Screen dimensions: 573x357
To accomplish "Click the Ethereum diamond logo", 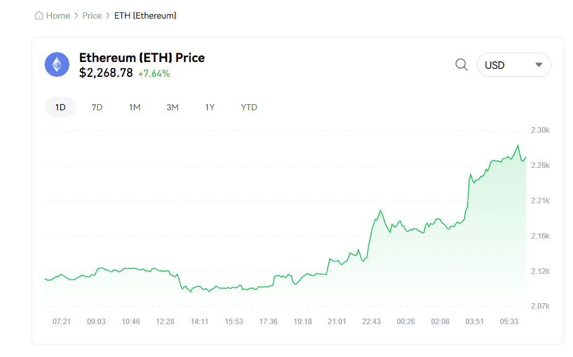I will pyautogui.click(x=57, y=64).
